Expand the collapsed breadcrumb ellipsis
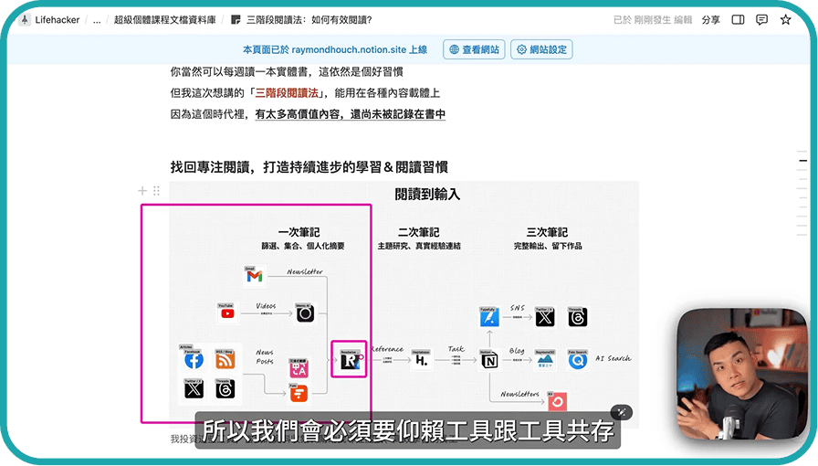 [97, 20]
